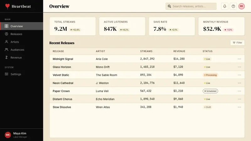Sort by the RELEASE column header
The height and width of the screenshot is (141, 251).
58,51
